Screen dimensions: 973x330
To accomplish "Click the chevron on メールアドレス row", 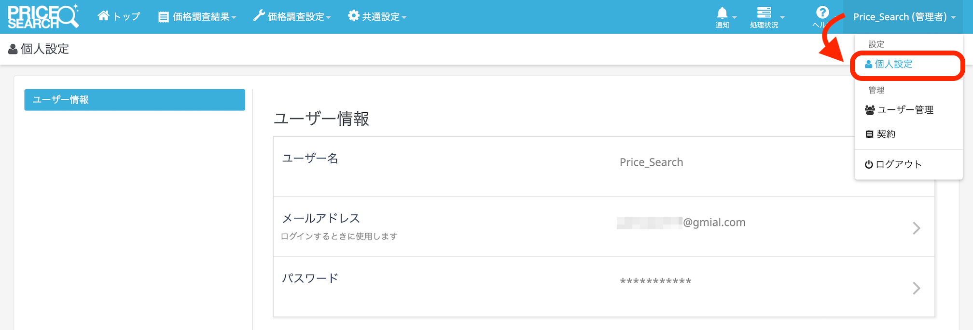I will 916,228.
